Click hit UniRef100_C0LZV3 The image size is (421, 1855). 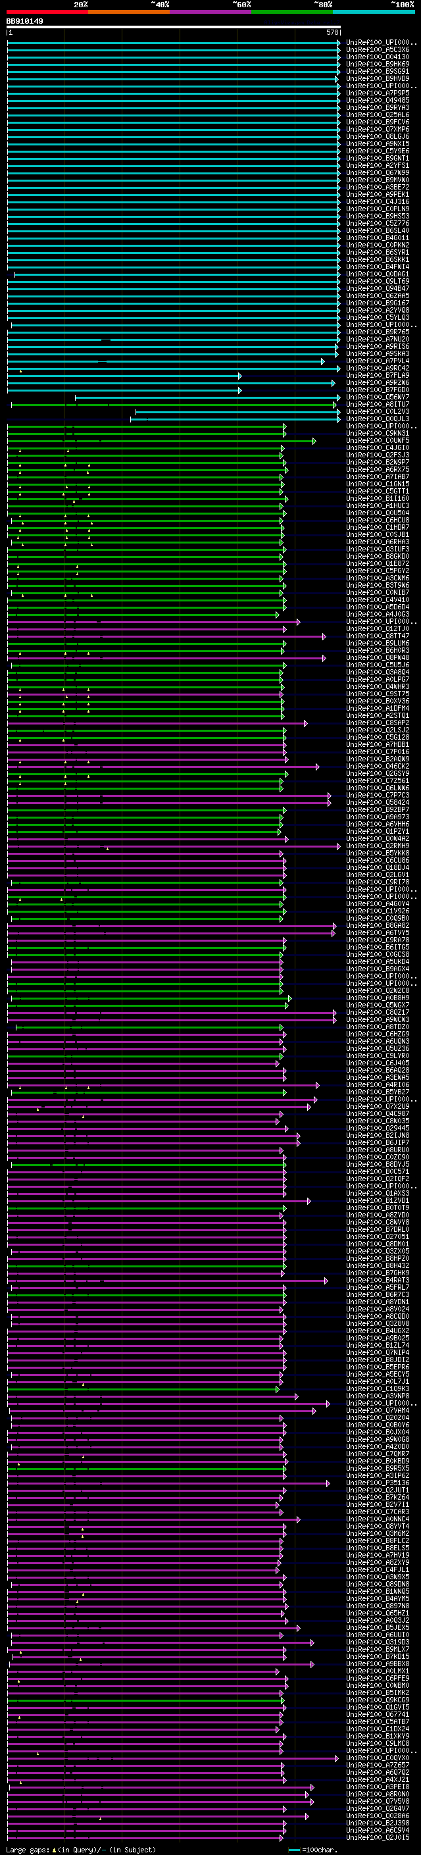[378, 411]
